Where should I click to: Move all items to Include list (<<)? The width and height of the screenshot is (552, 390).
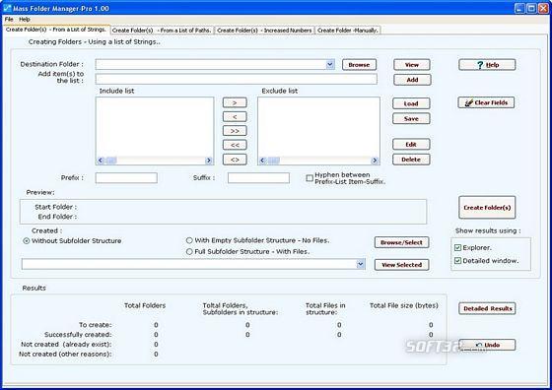235,145
